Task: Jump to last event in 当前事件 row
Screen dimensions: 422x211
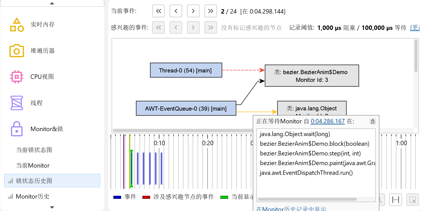Action: pos(211,11)
